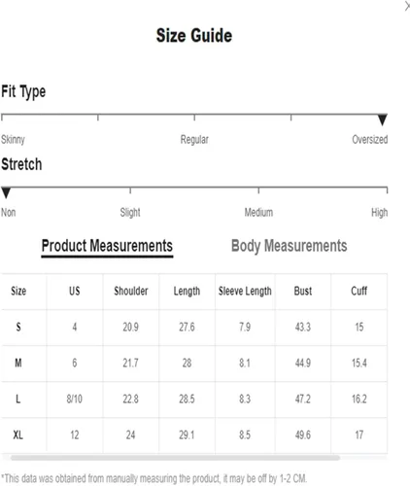Select the Product Measurements tab
This screenshot has width=410, height=486.
pos(107,246)
